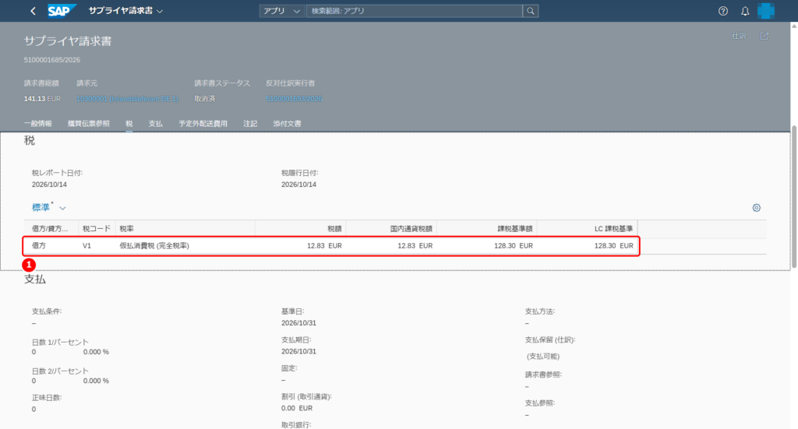Viewport: 798px width, 429px height.
Task: Click 税レポート日付 value 2026/10/14
Action: click(49, 185)
